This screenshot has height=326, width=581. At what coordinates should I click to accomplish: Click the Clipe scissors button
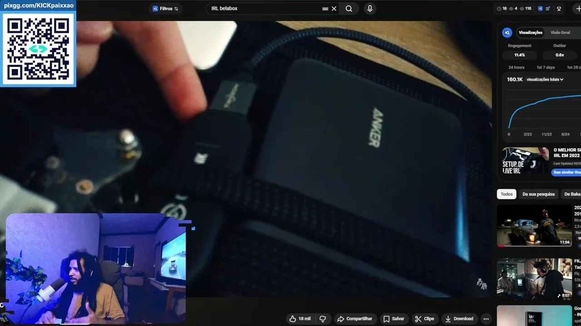424,319
